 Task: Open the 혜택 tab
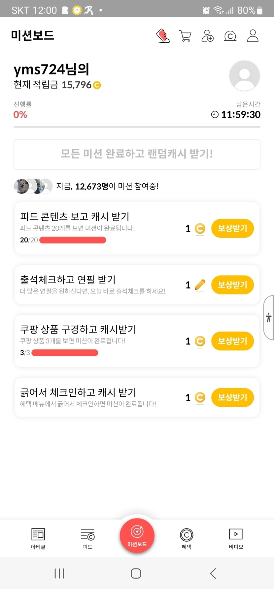click(x=187, y=538)
